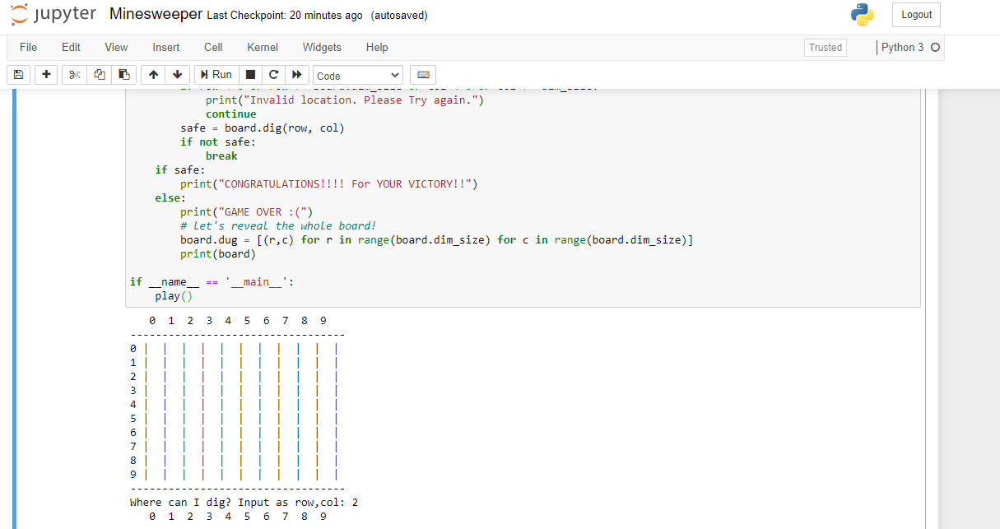The width and height of the screenshot is (1000, 529).
Task: Save and checkpoint the notebook
Action: tap(19, 74)
